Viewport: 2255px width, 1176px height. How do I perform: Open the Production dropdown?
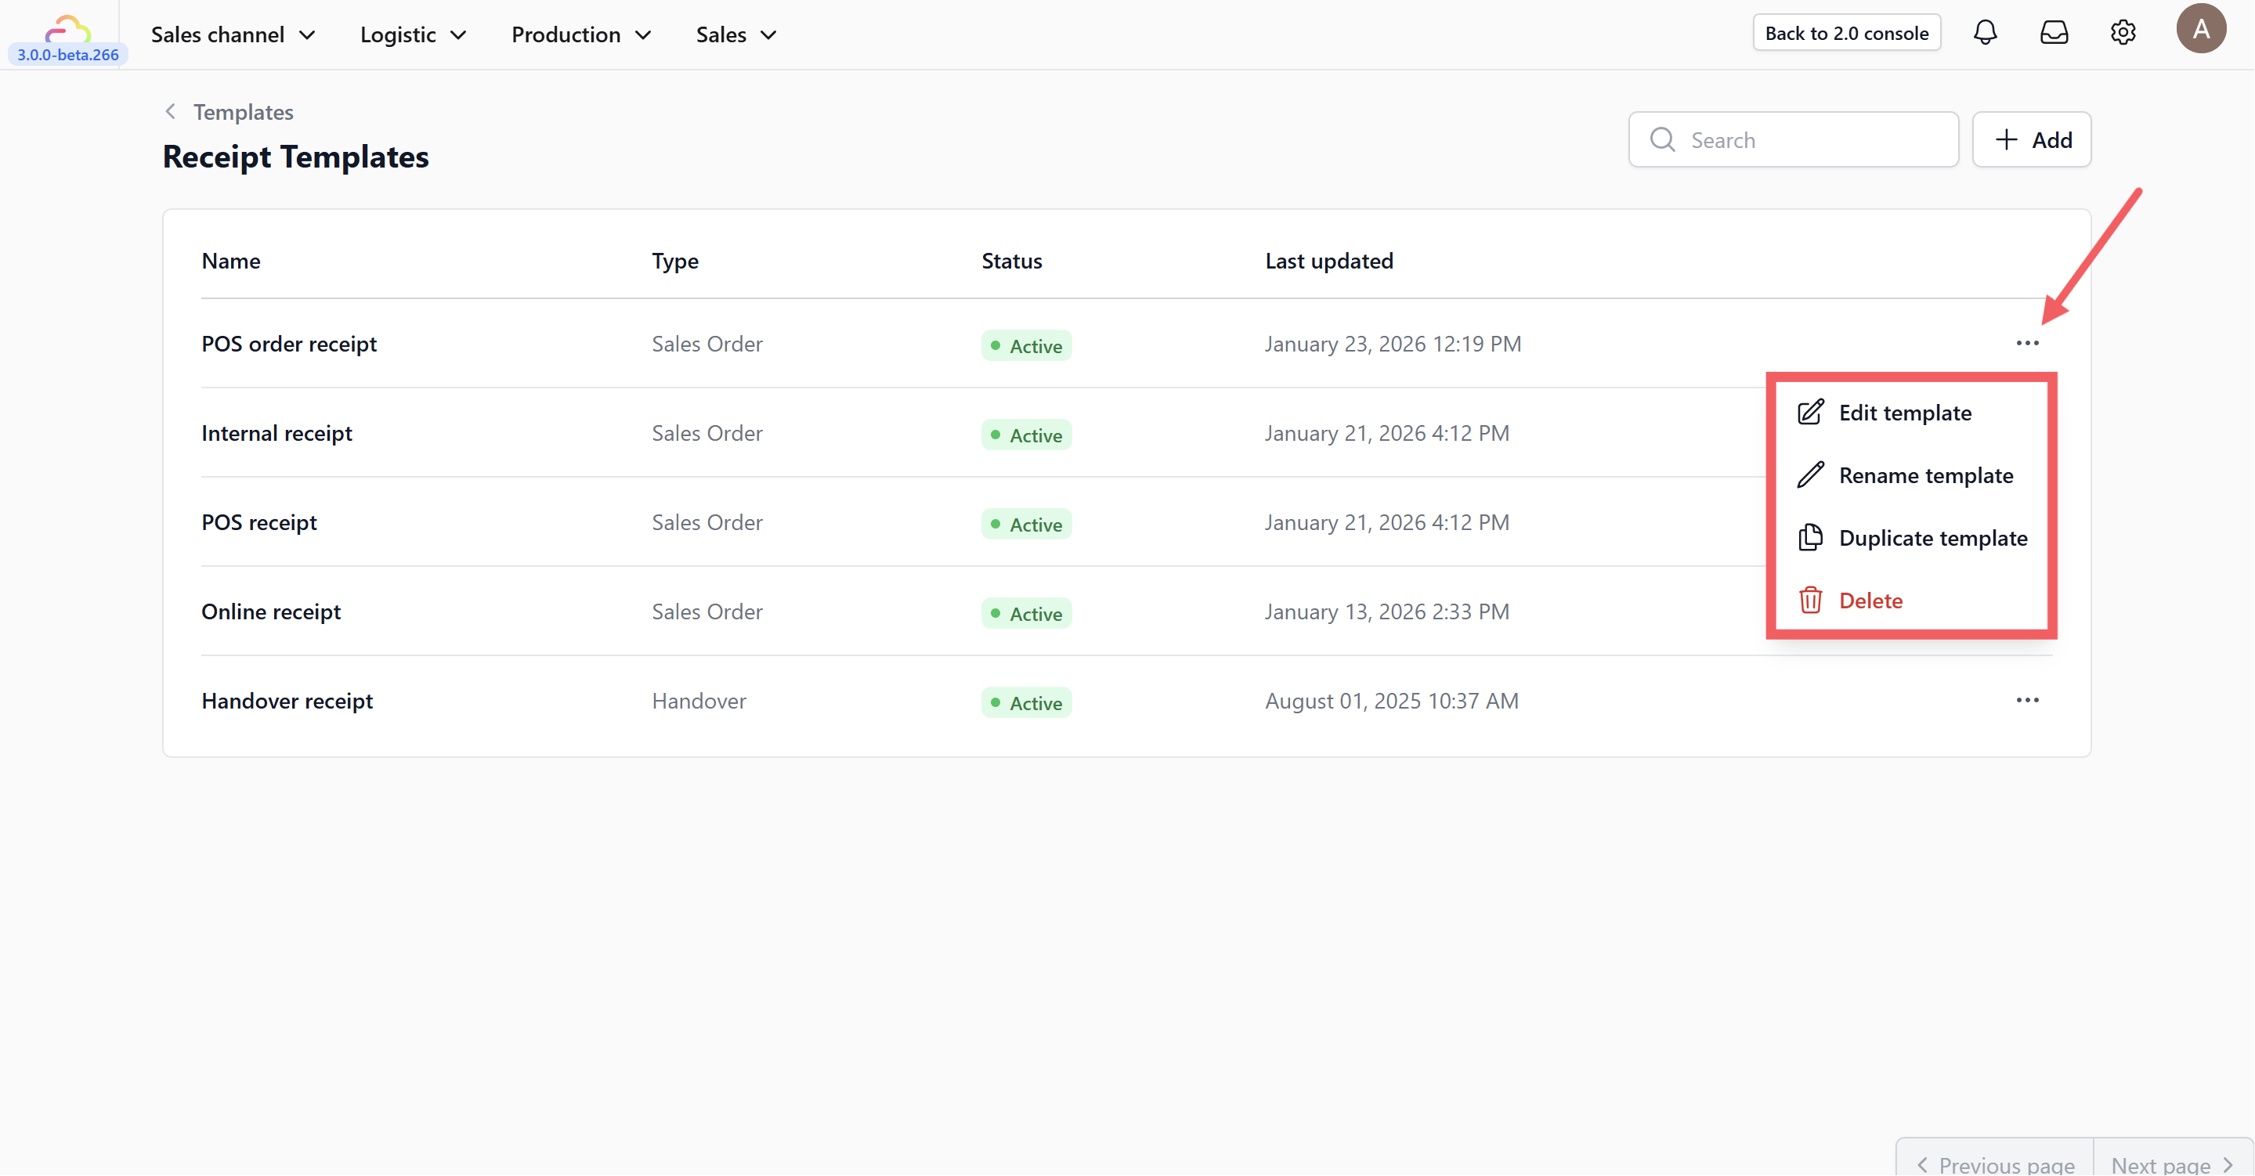pos(581,35)
